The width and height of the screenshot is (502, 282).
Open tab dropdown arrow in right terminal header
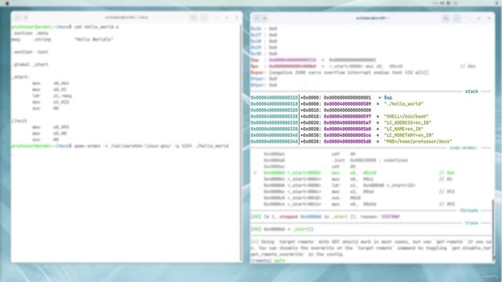coord(265,18)
